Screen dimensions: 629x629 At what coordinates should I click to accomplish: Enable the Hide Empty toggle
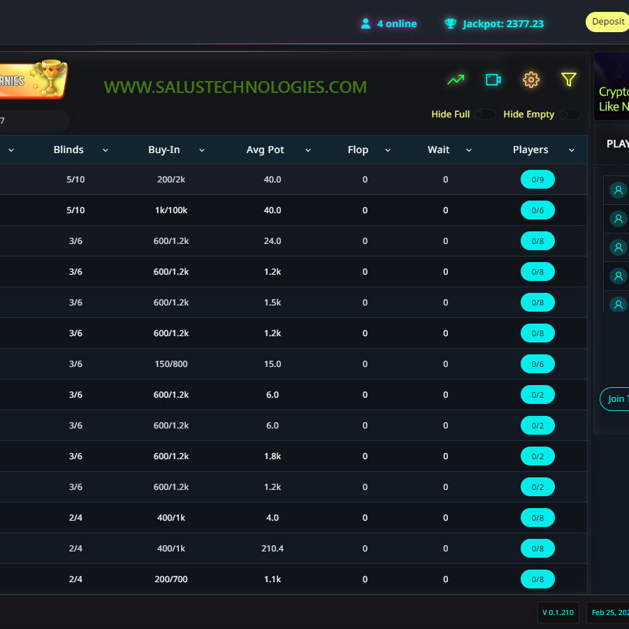(568, 115)
